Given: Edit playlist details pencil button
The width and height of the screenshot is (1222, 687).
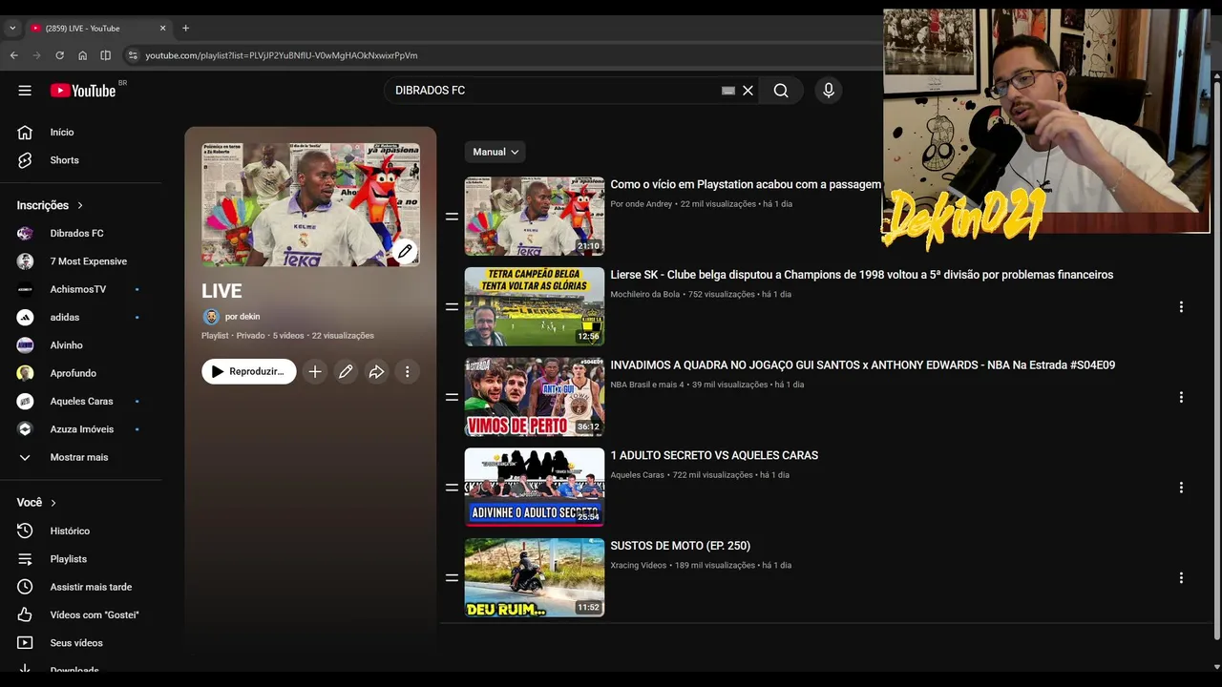Looking at the screenshot, I should pos(346,372).
